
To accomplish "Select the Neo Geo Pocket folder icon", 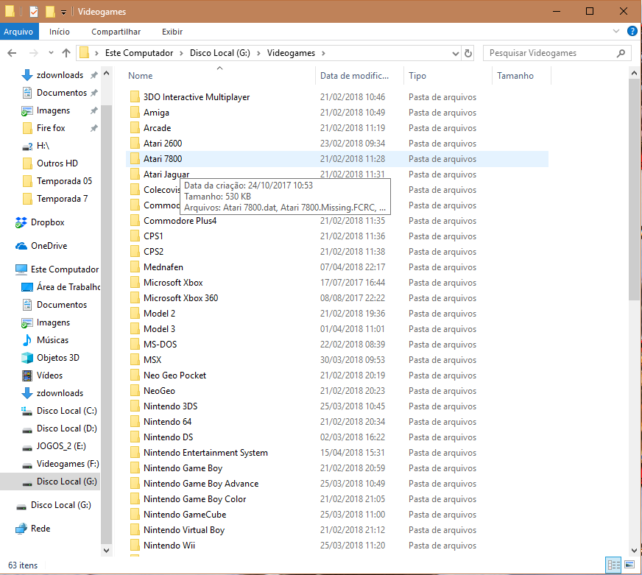I will pos(135,375).
